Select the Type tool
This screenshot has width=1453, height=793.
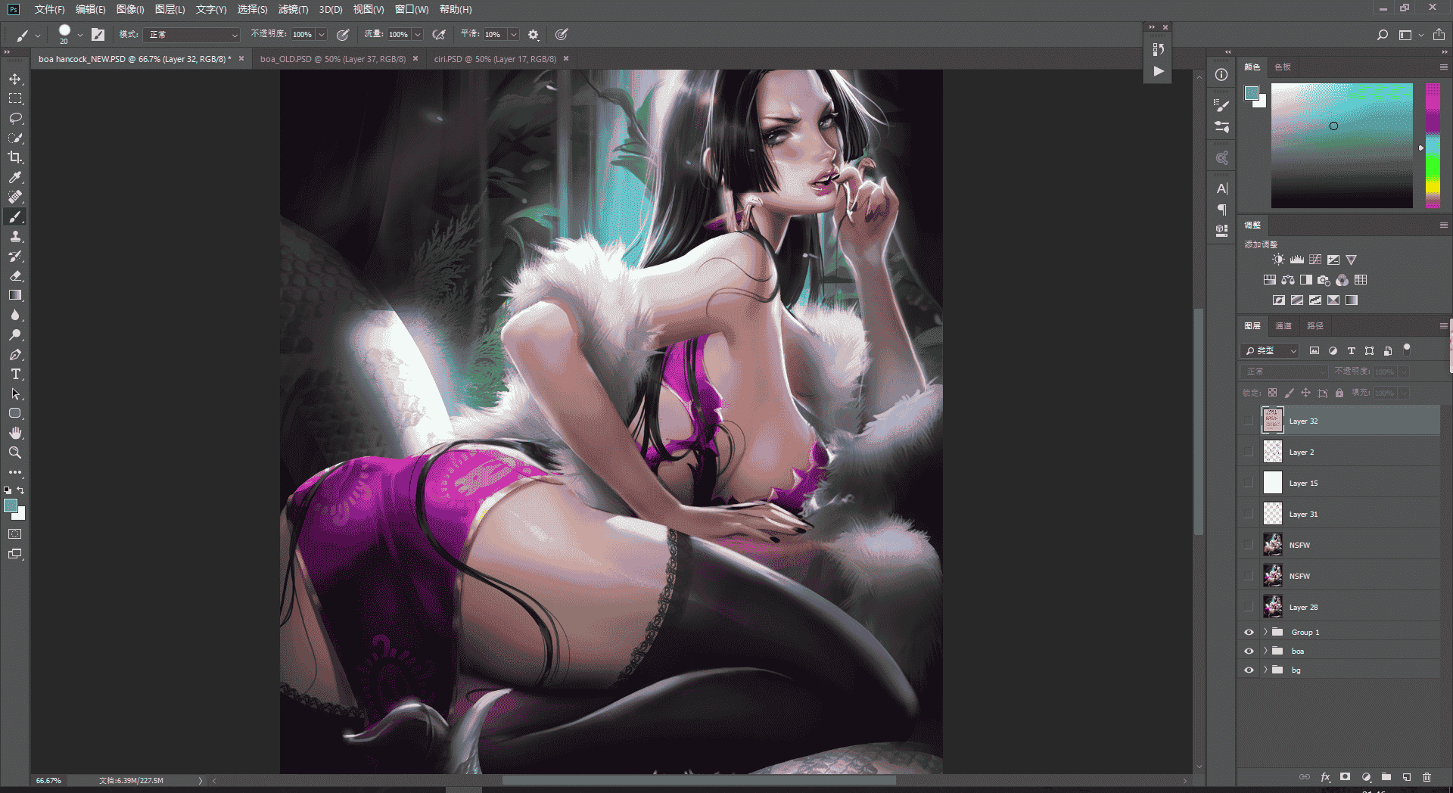point(15,374)
